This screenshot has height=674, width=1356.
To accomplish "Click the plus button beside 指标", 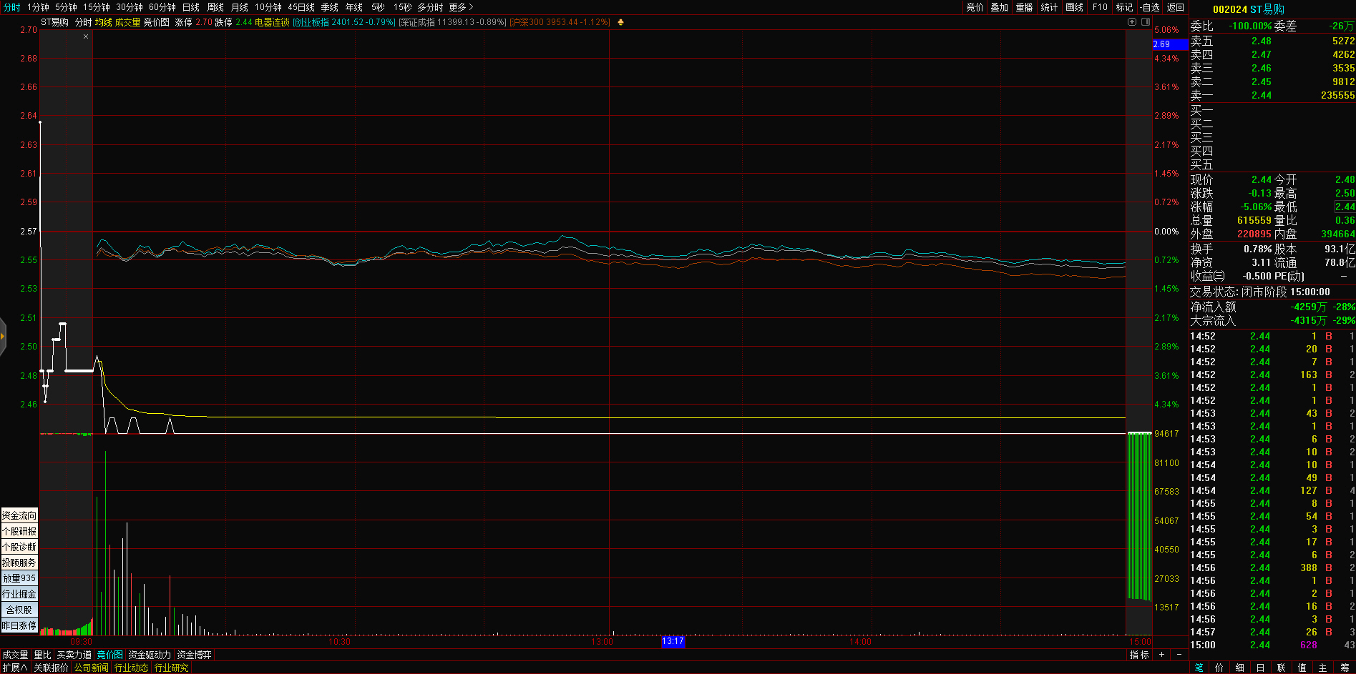I will 1161,655.
